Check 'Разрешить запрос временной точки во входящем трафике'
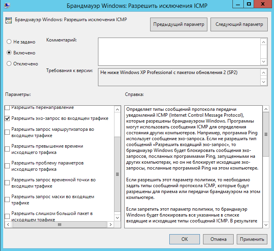Screen dimensions: 274x251 (x=7, y=182)
